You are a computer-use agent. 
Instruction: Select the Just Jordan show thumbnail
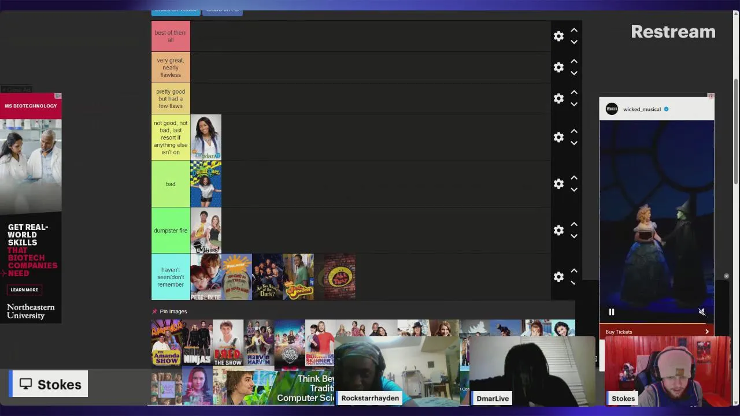pyautogui.click(x=298, y=277)
